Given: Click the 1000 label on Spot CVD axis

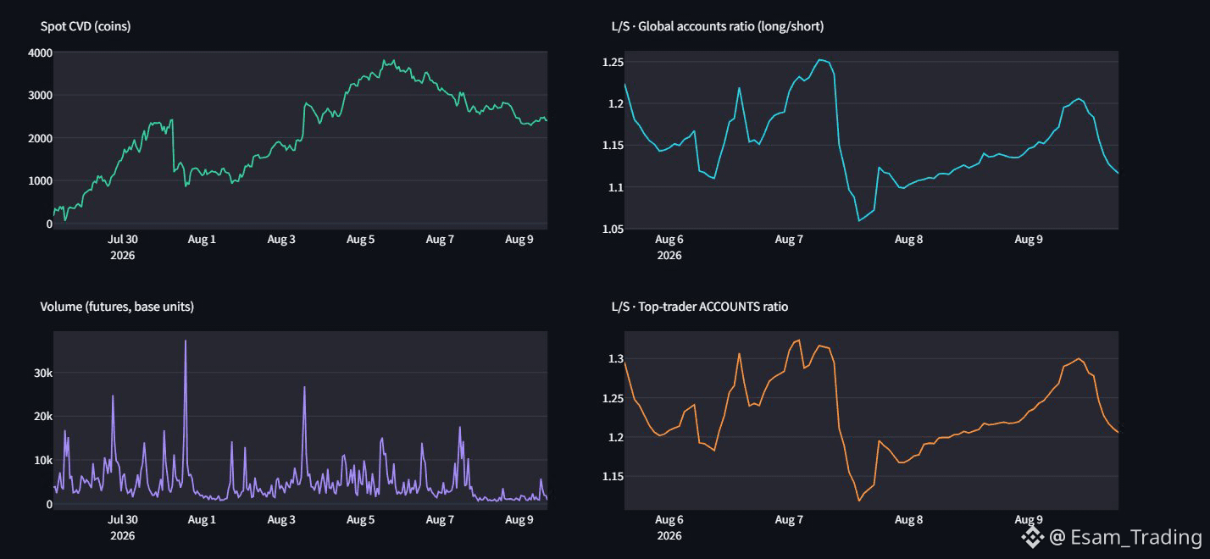Looking at the screenshot, I should click(x=41, y=180).
